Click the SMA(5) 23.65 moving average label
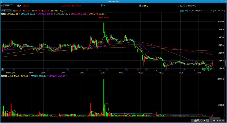The height and width of the screenshot is (123, 227). pos(12,14)
